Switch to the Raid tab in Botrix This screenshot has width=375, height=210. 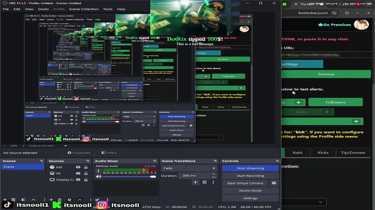[x=297, y=153]
